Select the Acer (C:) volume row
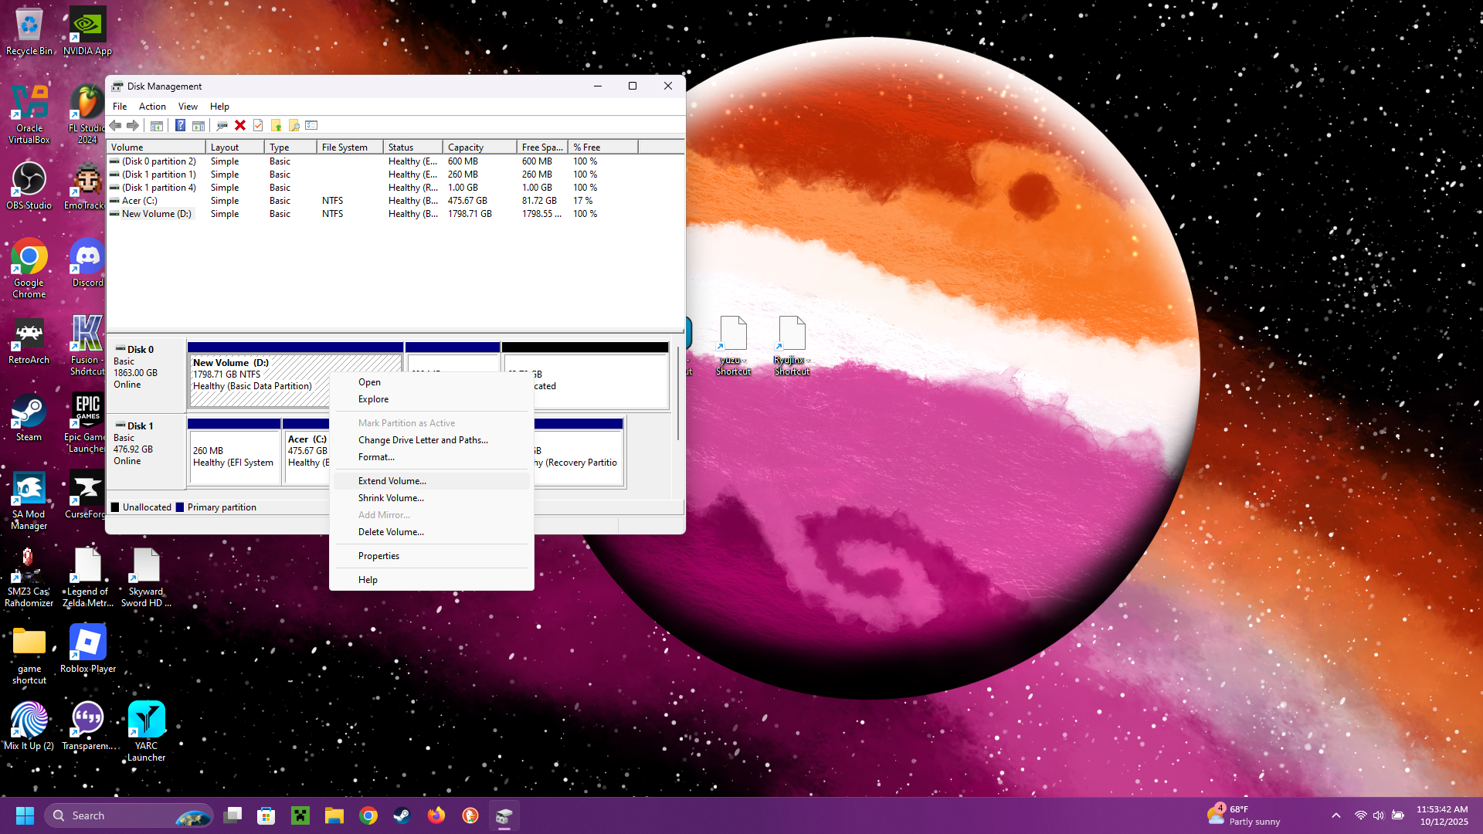Viewport: 1483px width, 834px height. click(140, 201)
